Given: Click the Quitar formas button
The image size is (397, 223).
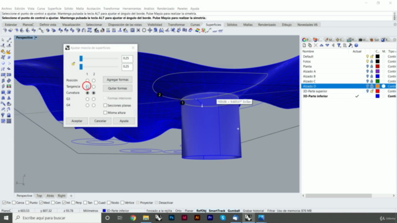Looking at the screenshot, I should point(117,88).
